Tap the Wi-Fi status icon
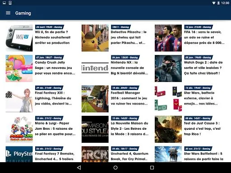Screen dimensions: 231x173 click(213, 3)
